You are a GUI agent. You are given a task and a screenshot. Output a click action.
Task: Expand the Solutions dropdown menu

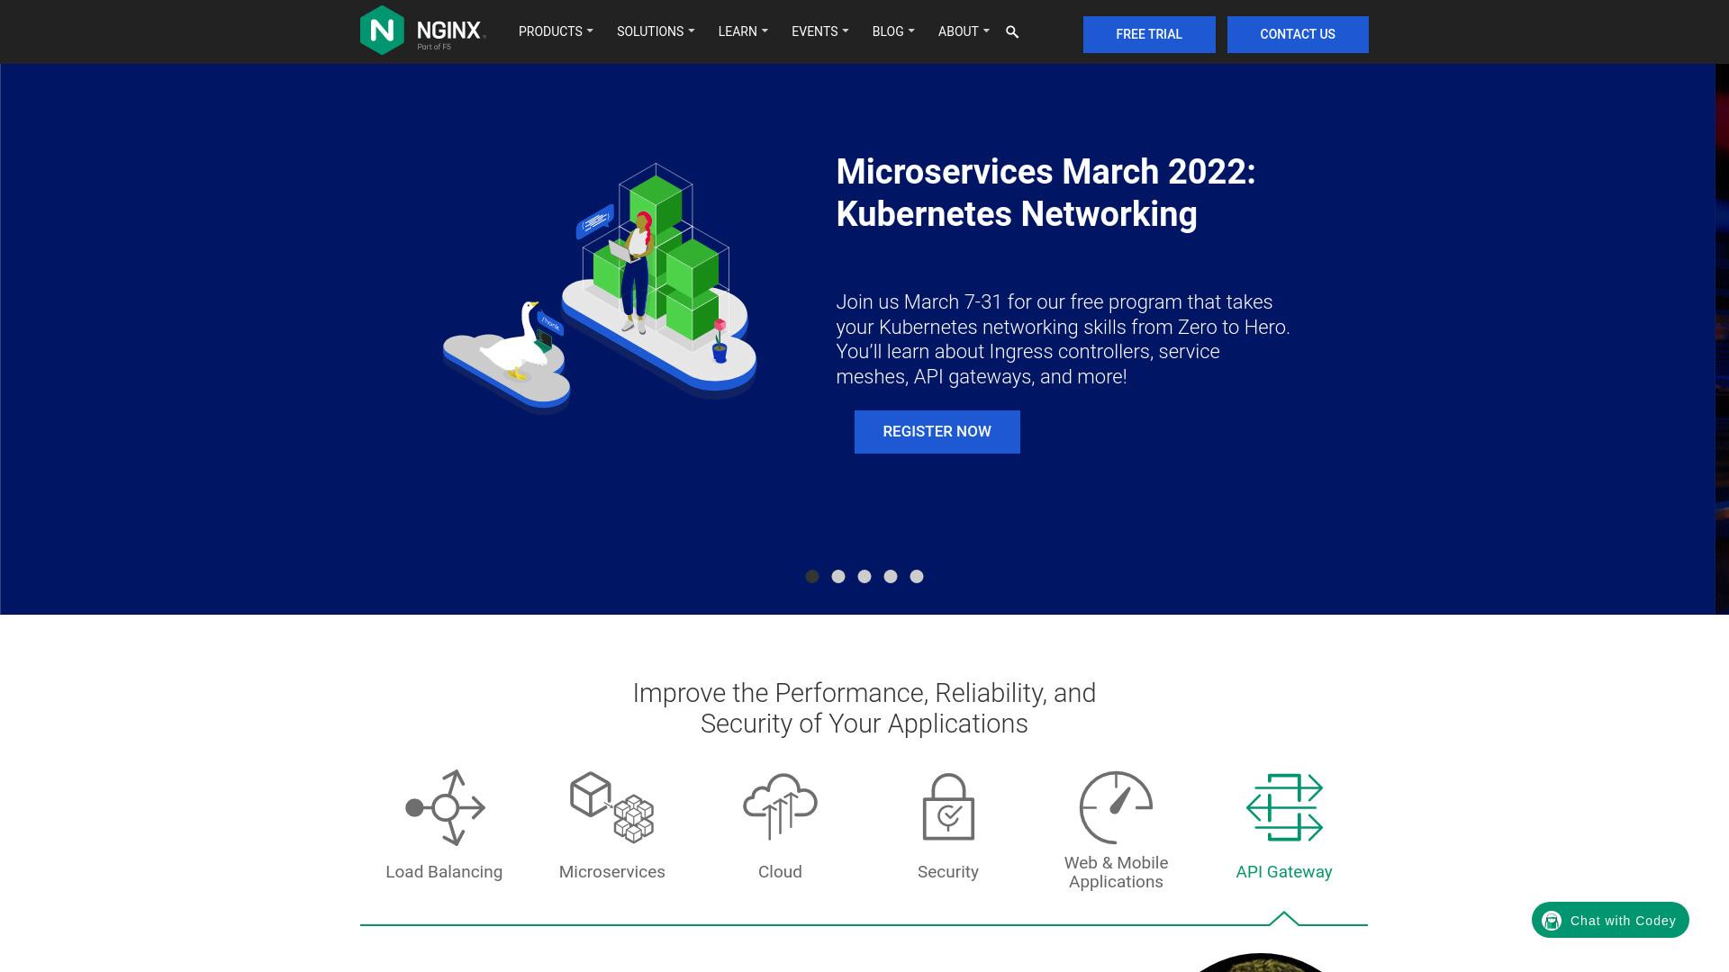pos(656,31)
